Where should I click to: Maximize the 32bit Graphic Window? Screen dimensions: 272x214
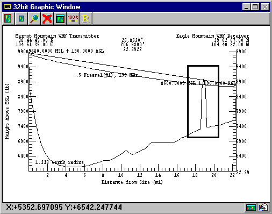(255, 7)
